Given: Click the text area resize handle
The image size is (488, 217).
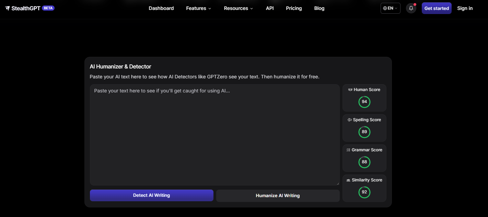Looking at the screenshot, I should tap(338, 183).
